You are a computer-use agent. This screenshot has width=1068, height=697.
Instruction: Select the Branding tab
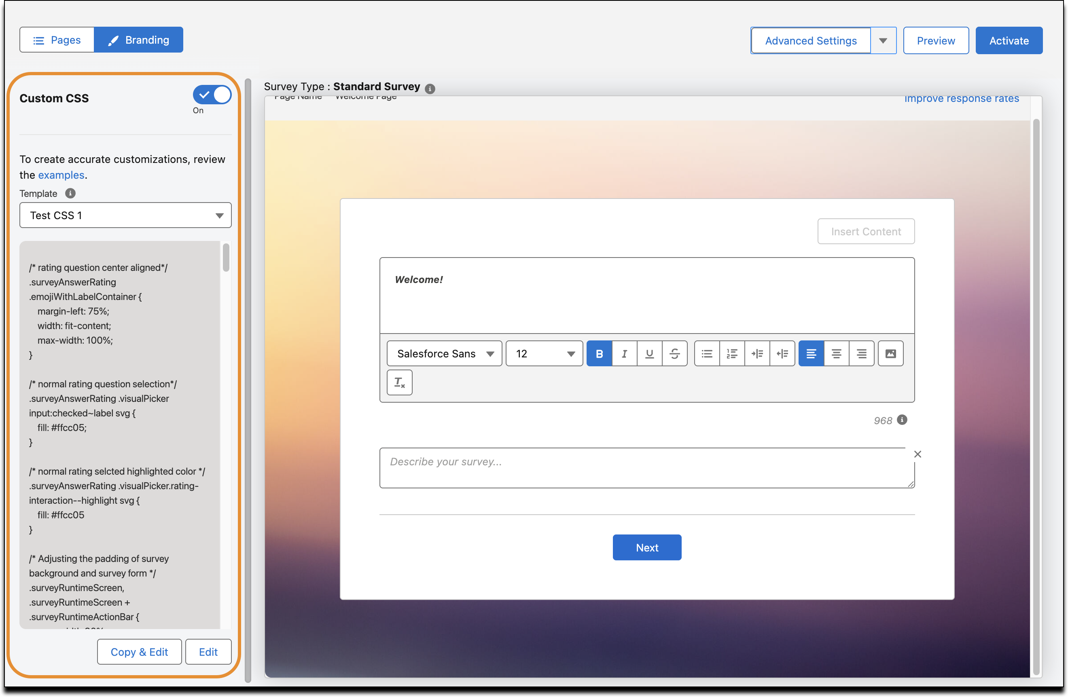pos(139,40)
